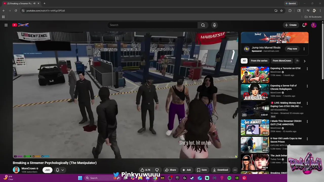The height and width of the screenshot is (182, 324).
Task: Open Outlook from the taskbar
Action: pyautogui.click(x=200, y=178)
